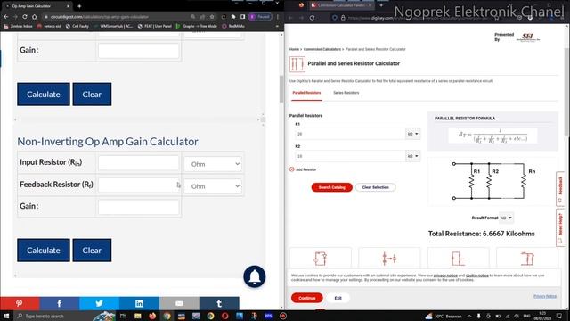Open the Windows notification center
Image resolution: width=570 pixels, height=321 pixels.
click(559, 316)
